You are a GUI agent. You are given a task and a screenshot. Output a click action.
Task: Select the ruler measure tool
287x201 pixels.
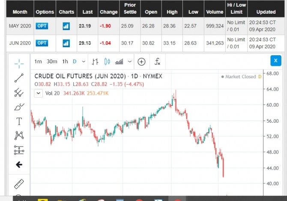(19, 184)
